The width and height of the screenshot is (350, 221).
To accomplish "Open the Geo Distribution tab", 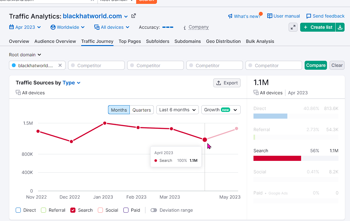I will pos(223,41).
